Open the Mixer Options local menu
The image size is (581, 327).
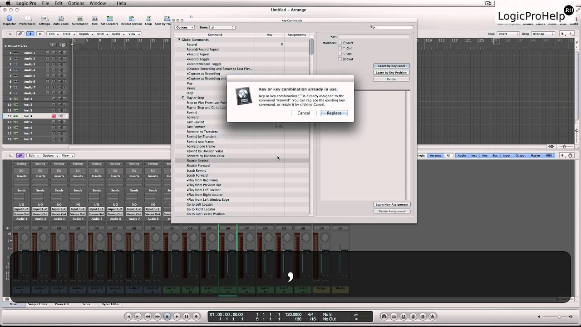point(49,155)
